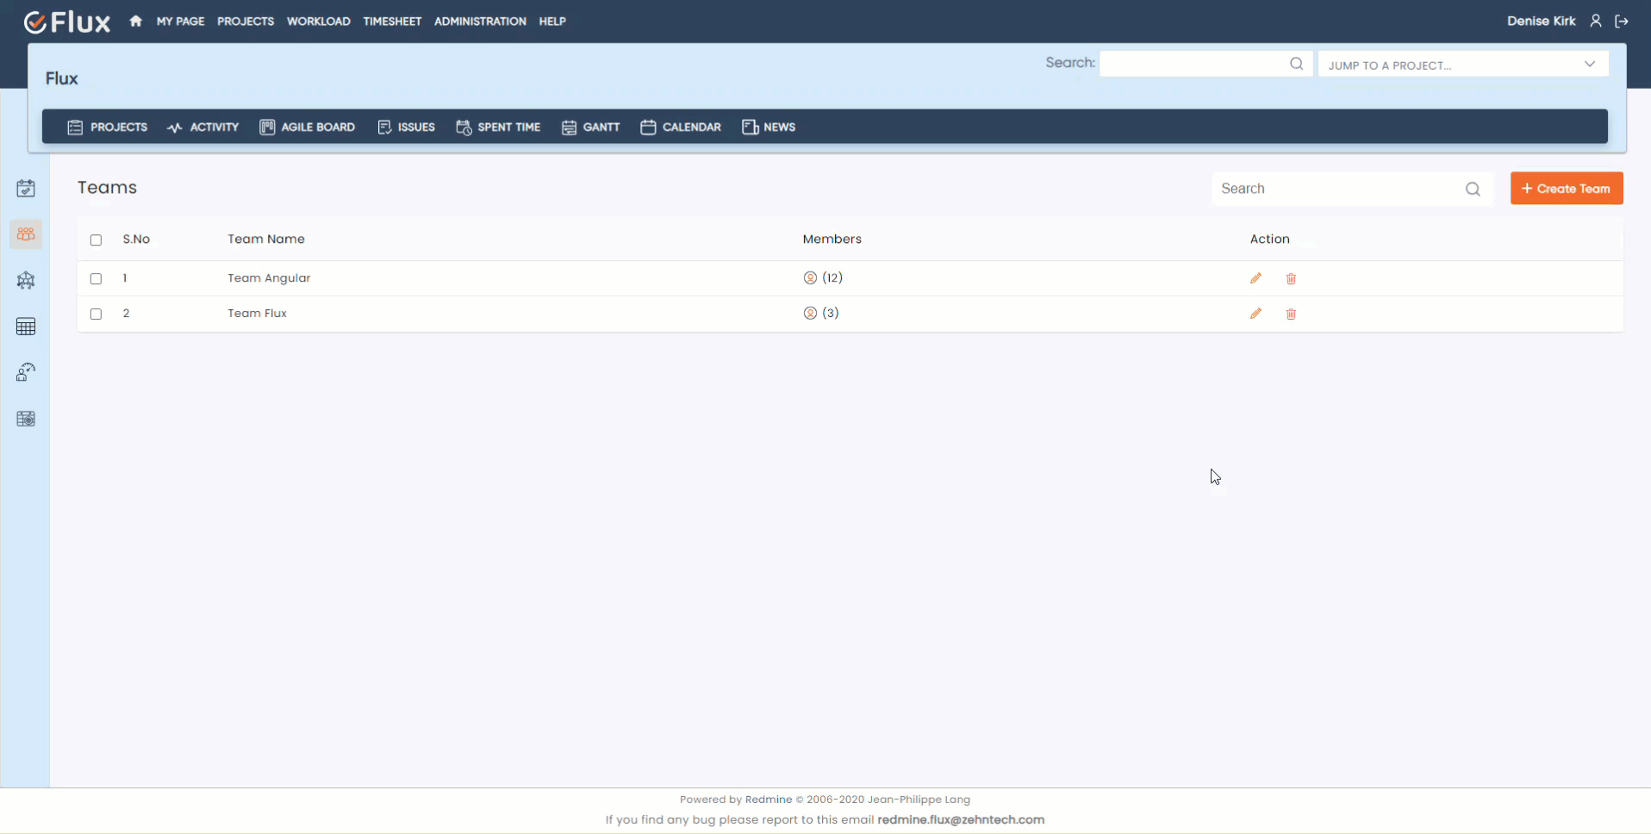Image resolution: width=1651 pixels, height=834 pixels.
Task: Edit Team Flux with the pencil icon
Action: (1255, 314)
